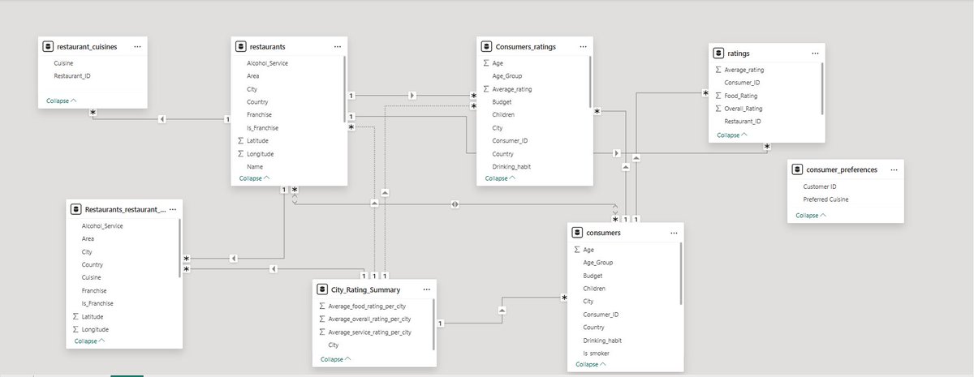Click the restaurant_cuisines table icon
The height and width of the screenshot is (377, 974).
click(49, 47)
